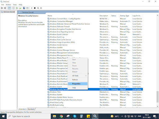
Task: Choose Stop in the context menu
Action: tap(78, 63)
